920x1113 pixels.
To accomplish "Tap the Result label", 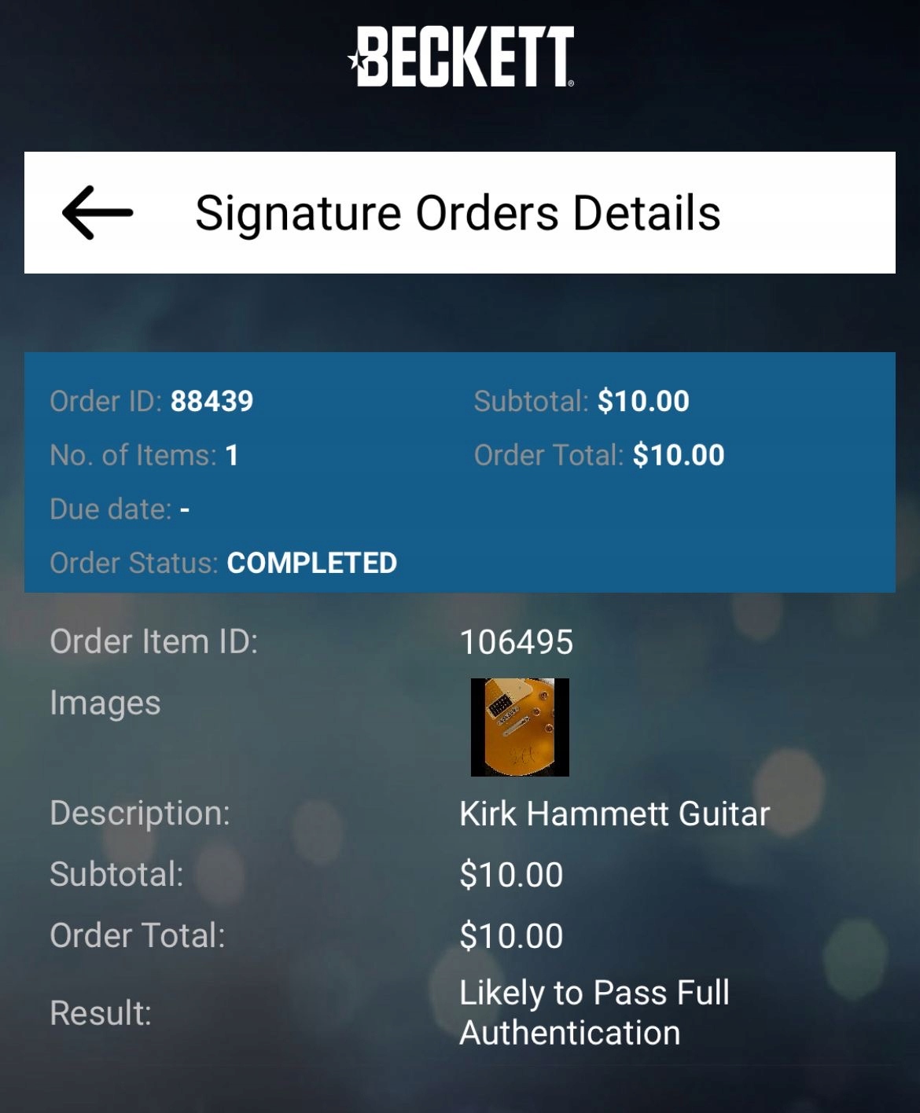I will [x=101, y=1013].
